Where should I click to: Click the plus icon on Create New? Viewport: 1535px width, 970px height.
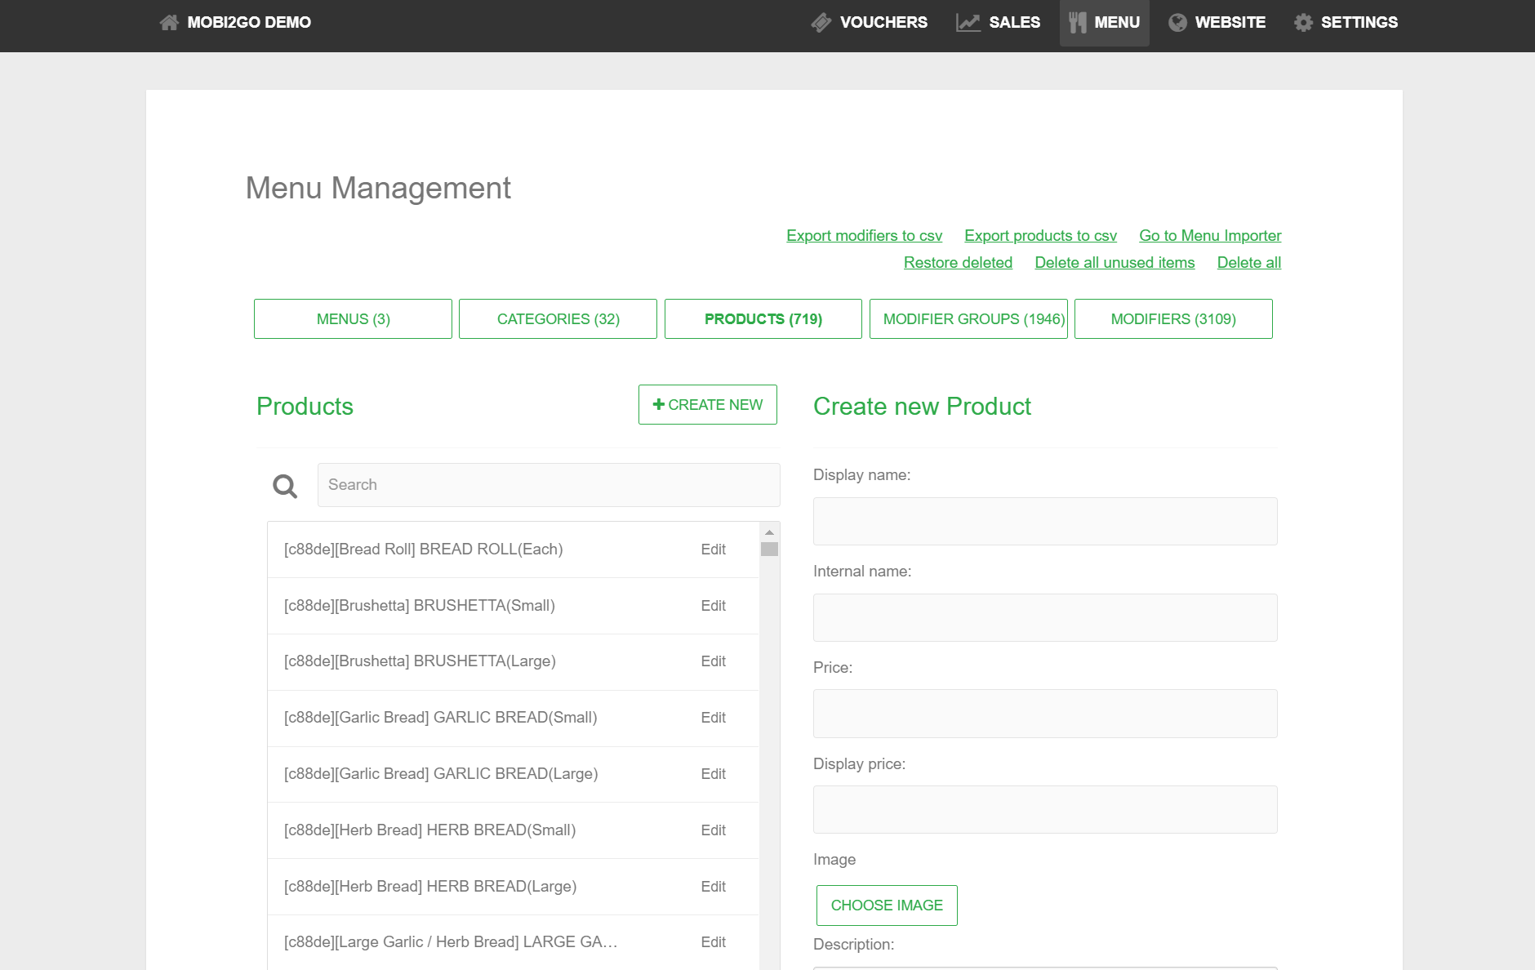coord(658,404)
